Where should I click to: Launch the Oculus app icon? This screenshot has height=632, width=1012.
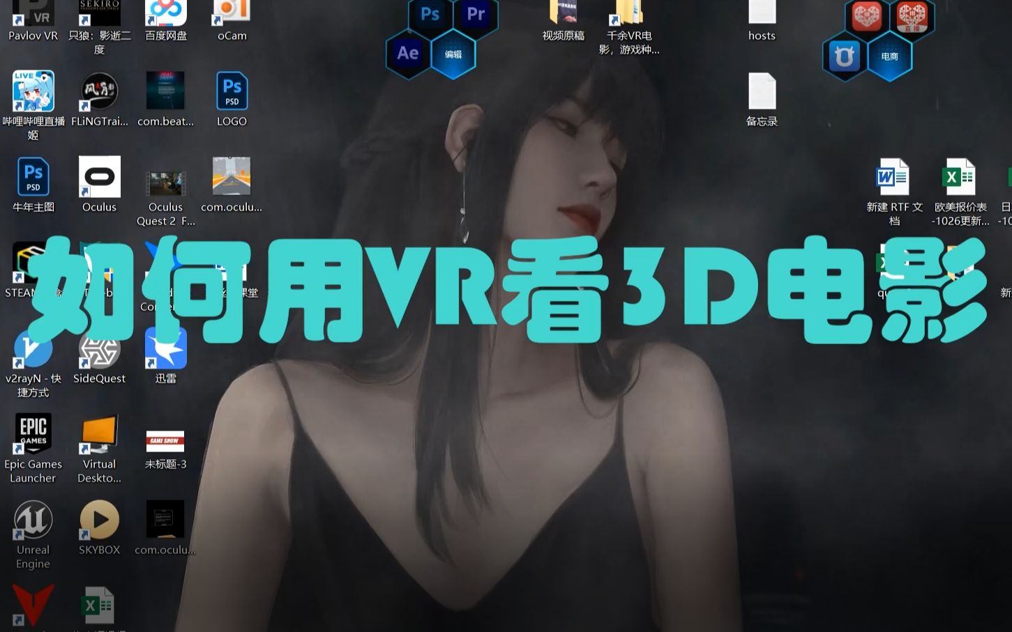[x=100, y=177]
